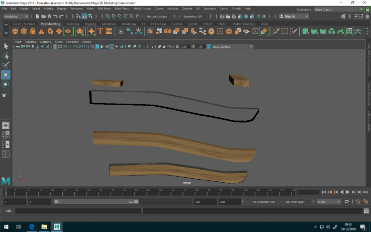371x232 pixels.
Task: Create a polygon sphere from the shelf
Action: 16,31
